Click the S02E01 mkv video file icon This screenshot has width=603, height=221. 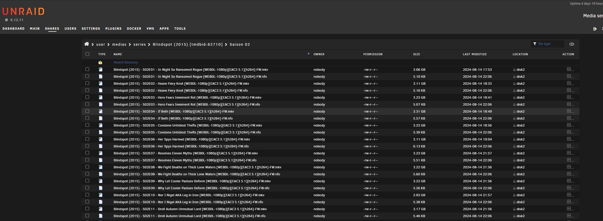[101, 69]
